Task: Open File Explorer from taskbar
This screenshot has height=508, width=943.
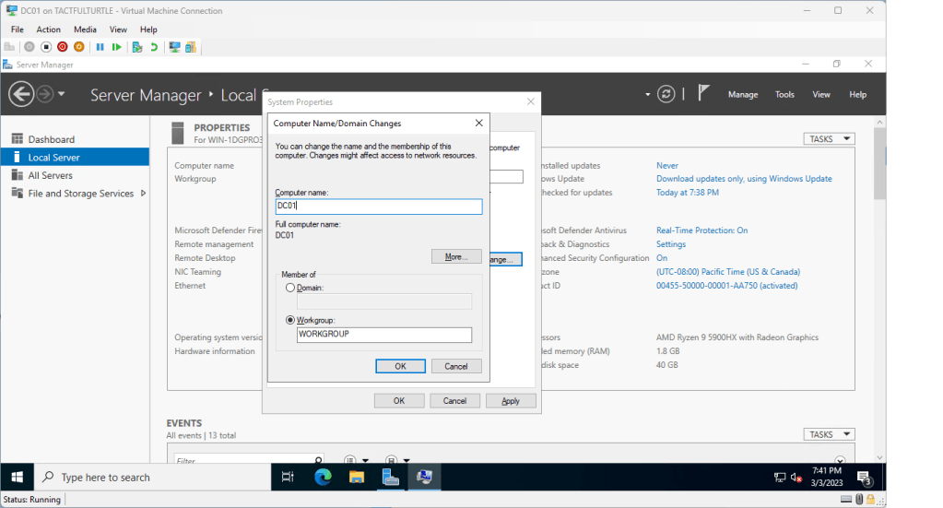Action: click(x=357, y=477)
